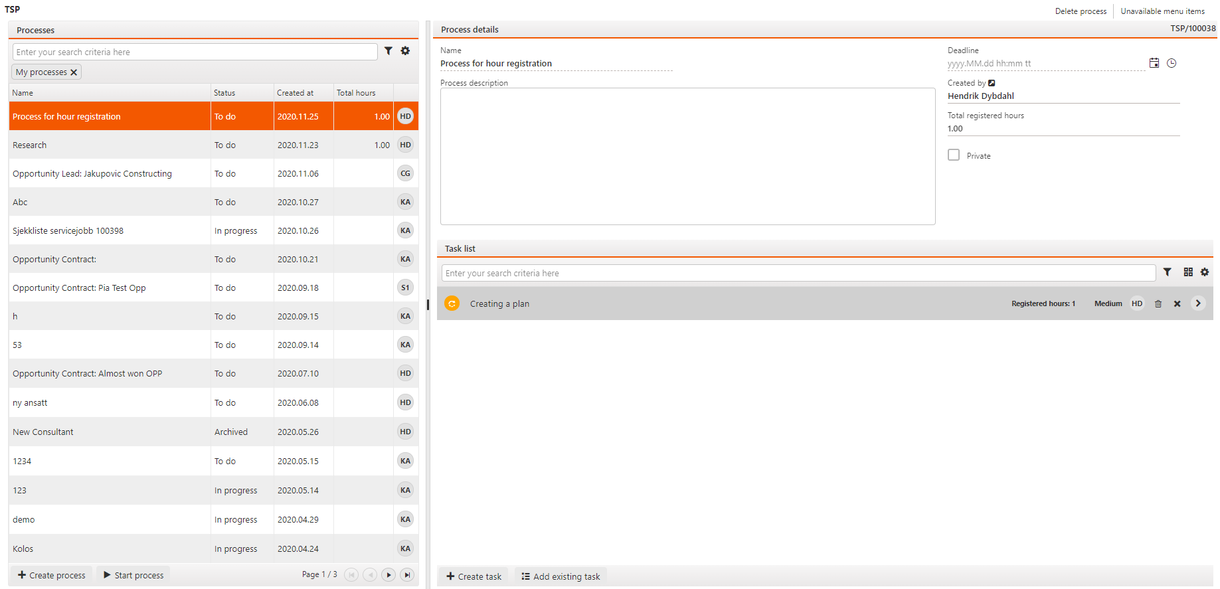Delete the Creating a plan task via trash icon
The height and width of the screenshot is (589, 1220).
click(1158, 303)
